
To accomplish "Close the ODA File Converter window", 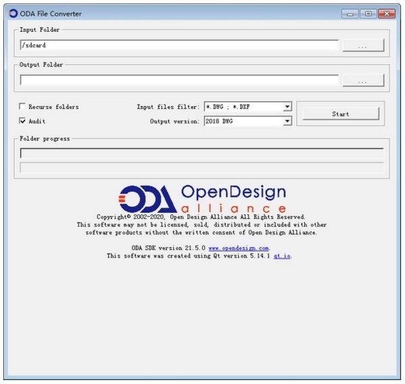I will point(387,14).
